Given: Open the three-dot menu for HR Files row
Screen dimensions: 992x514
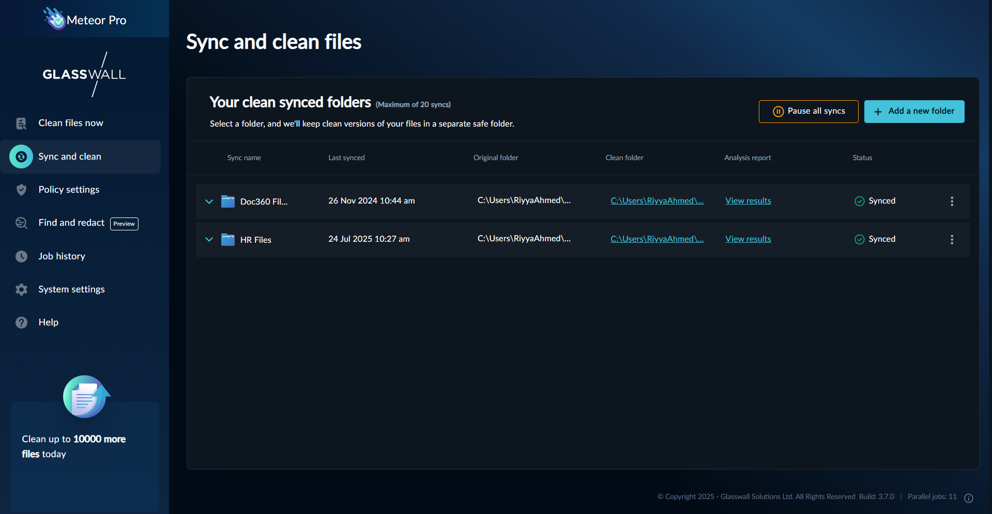Looking at the screenshot, I should 952,240.
